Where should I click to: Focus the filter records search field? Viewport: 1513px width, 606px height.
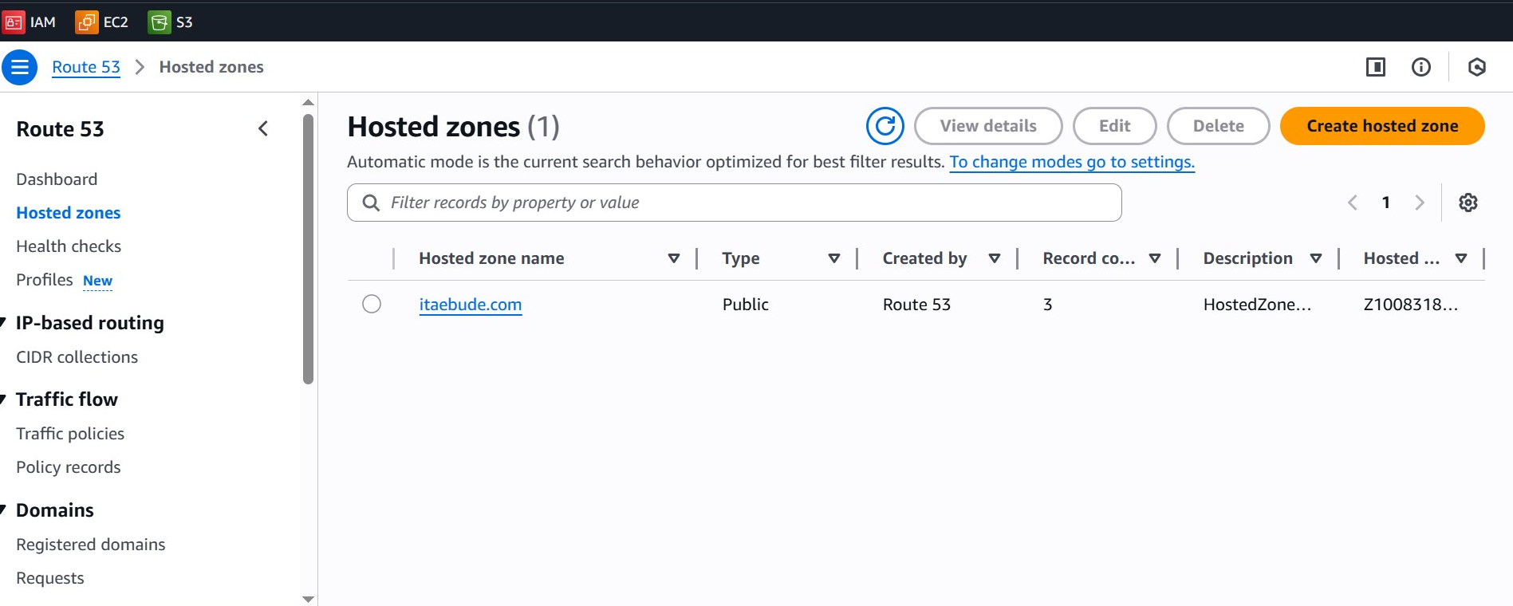tap(734, 203)
